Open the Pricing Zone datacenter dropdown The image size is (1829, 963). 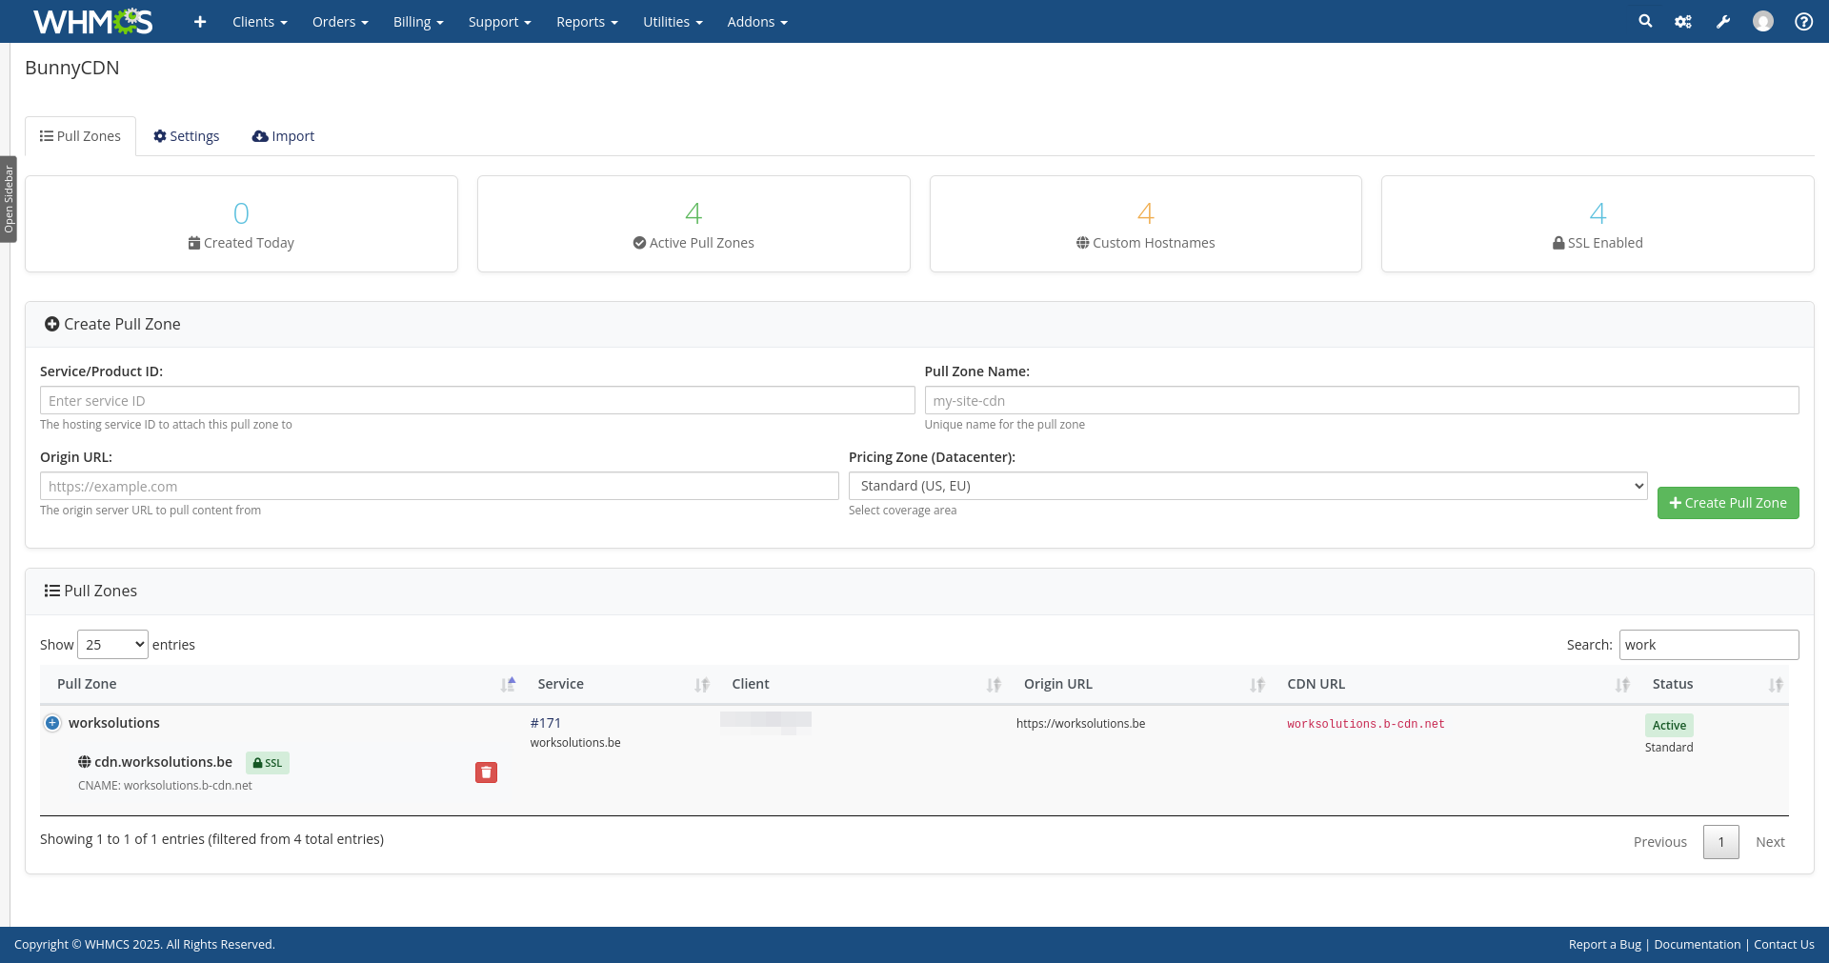[1247, 486]
